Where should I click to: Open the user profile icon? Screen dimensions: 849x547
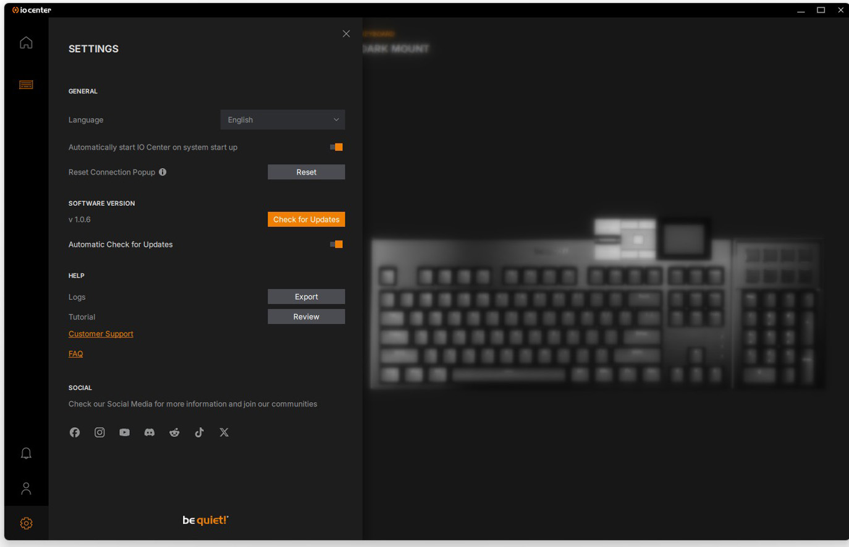[26, 488]
